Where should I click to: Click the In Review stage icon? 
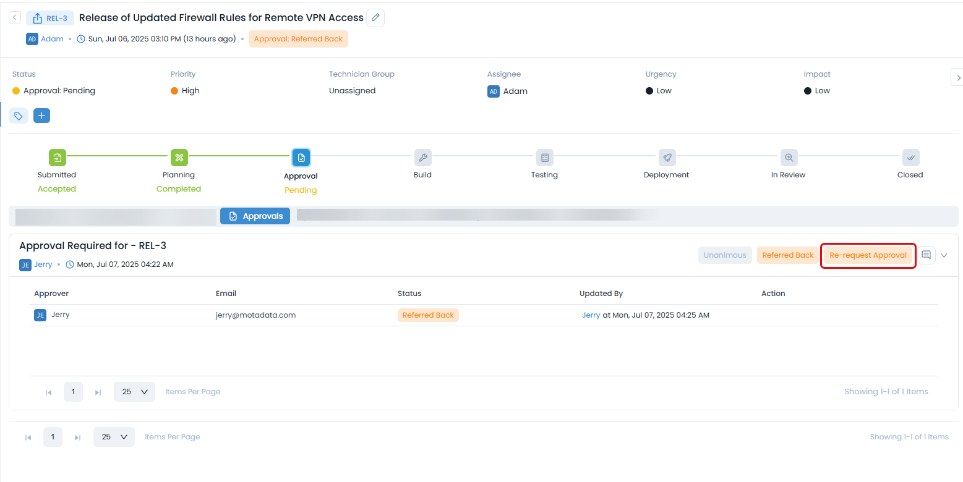pos(788,158)
